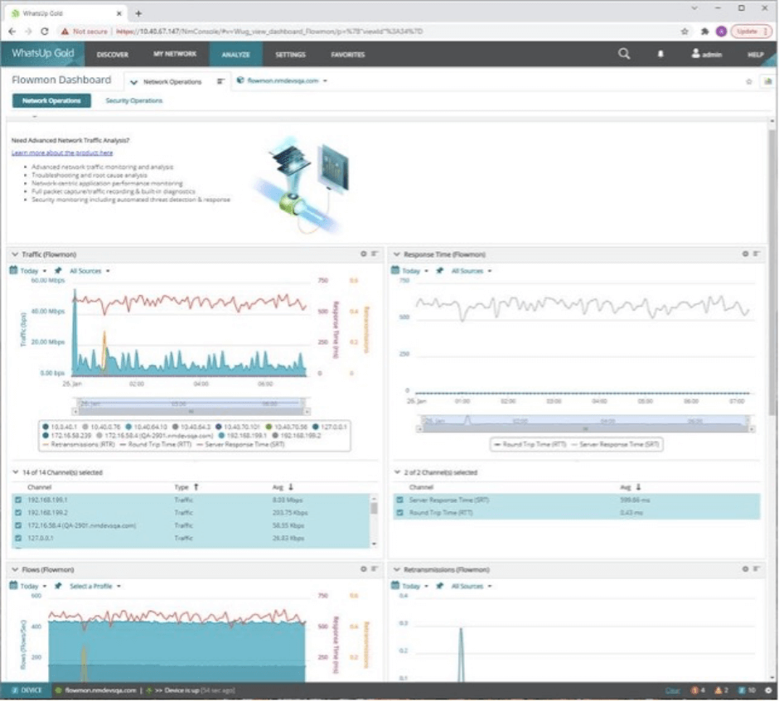This screenshot has width=779, height=701.
Task: Reload the browser page
Action: coord(45,31)
